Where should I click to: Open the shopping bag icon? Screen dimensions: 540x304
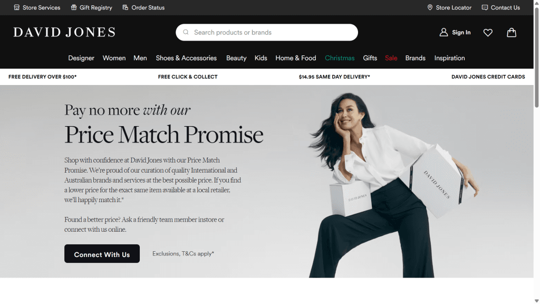512,32
